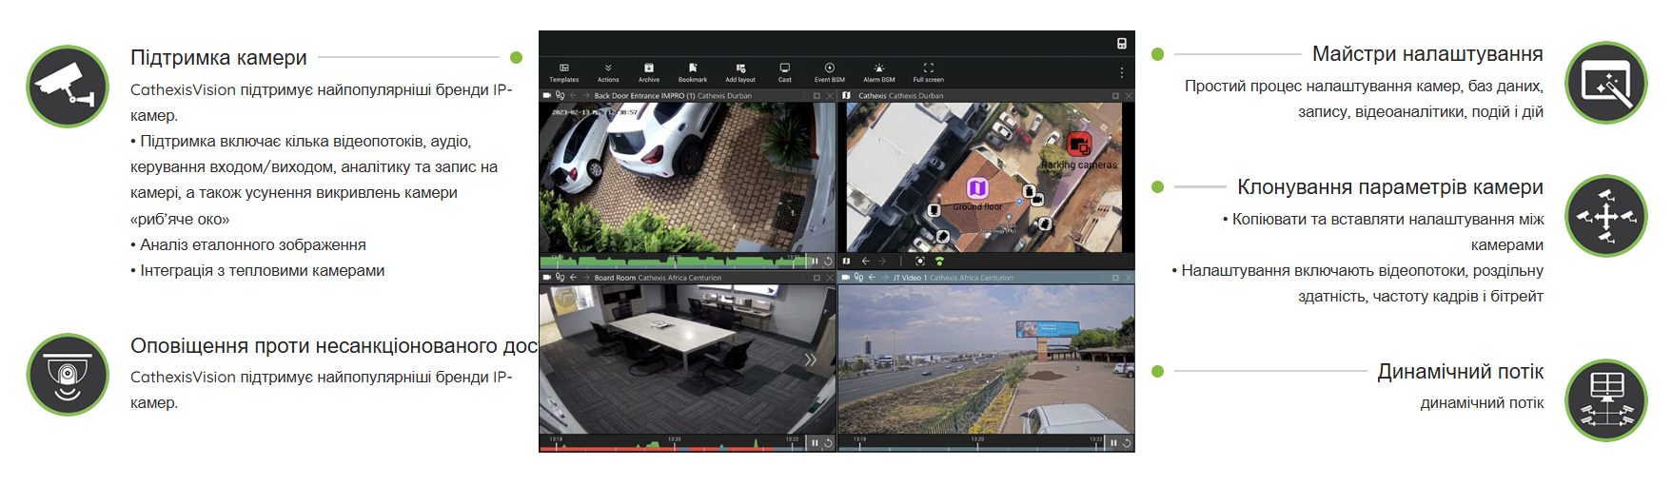Screen dimensions: 1672x486
Task: Open the Parking cameras map marker
Action: pos(1078,146)
